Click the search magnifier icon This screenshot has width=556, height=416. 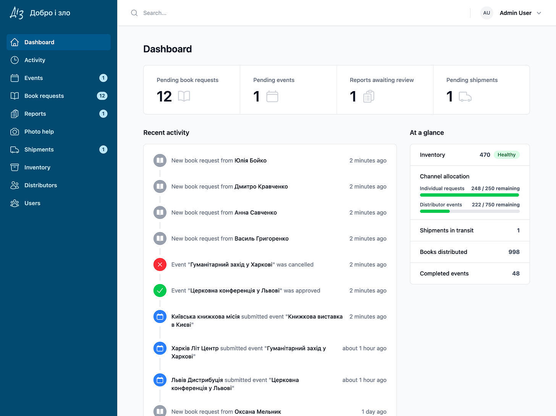click(134, 13)
